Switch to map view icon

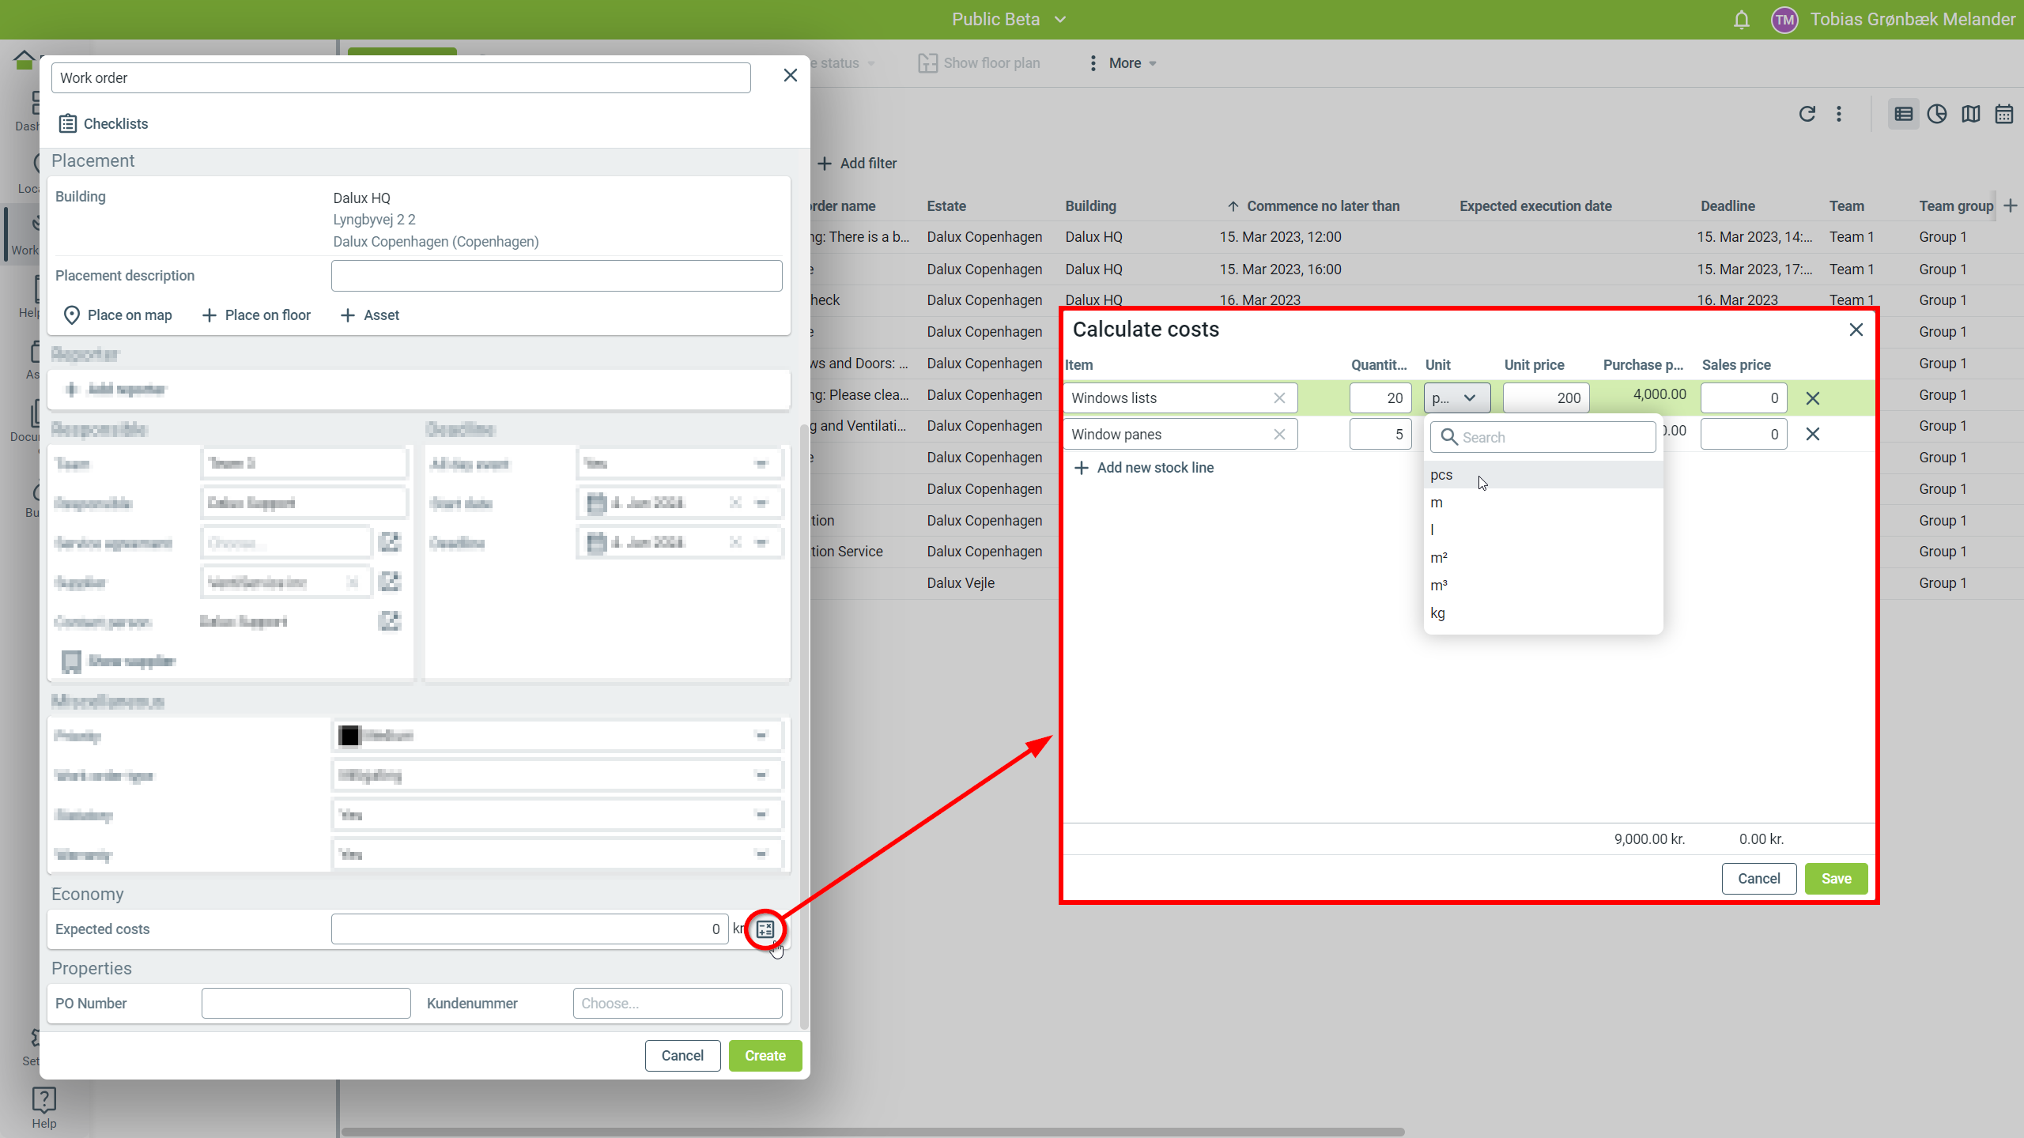coord(1970,115)
